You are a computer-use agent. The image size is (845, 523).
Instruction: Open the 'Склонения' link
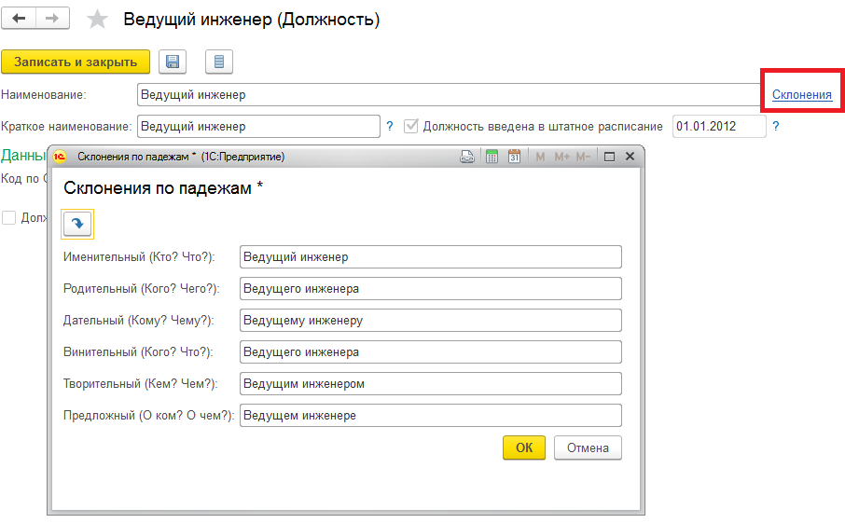801,94
